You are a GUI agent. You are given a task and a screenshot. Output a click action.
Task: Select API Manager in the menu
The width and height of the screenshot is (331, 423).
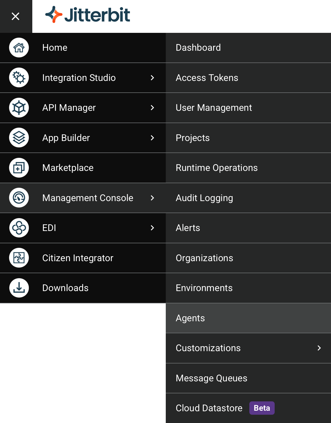(83, 108)
